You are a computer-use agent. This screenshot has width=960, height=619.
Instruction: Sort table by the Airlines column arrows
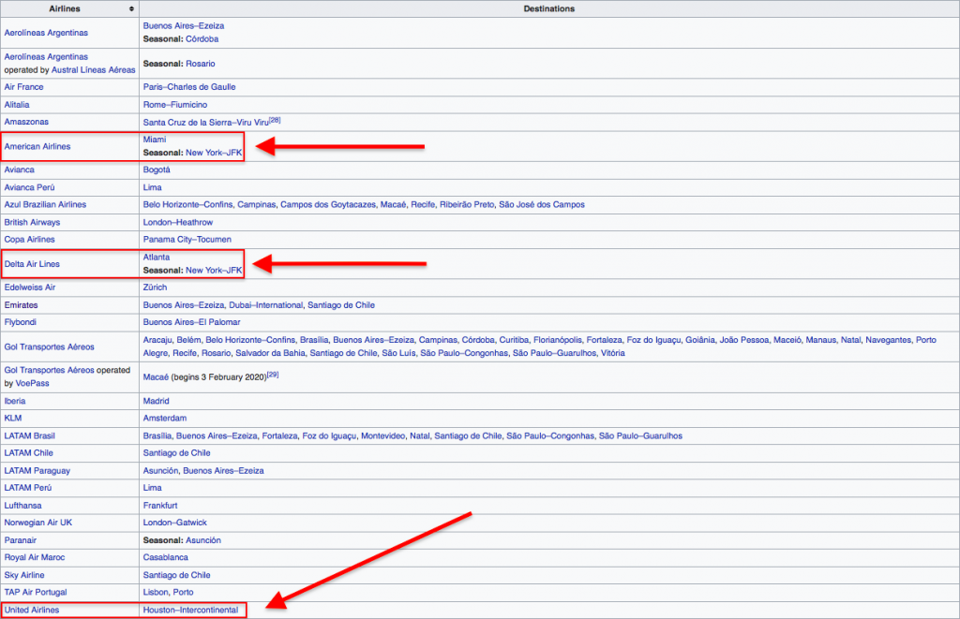(x=131, y=8)
